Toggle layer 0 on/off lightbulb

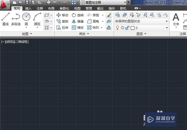tap(117, 28)
